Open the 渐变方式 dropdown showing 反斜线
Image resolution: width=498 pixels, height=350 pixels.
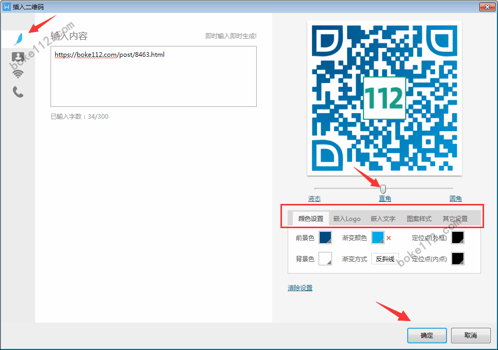pyautogui.click(x=385, y=259)
